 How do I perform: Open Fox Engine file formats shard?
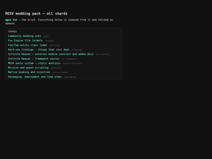click(25, 40)
